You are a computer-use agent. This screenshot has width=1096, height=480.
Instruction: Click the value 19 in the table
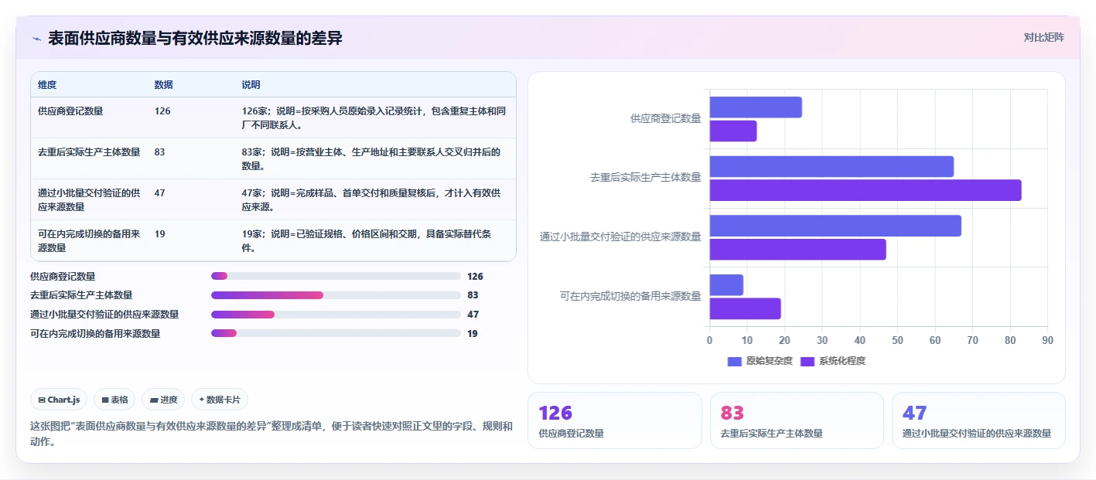click(159, 233)
